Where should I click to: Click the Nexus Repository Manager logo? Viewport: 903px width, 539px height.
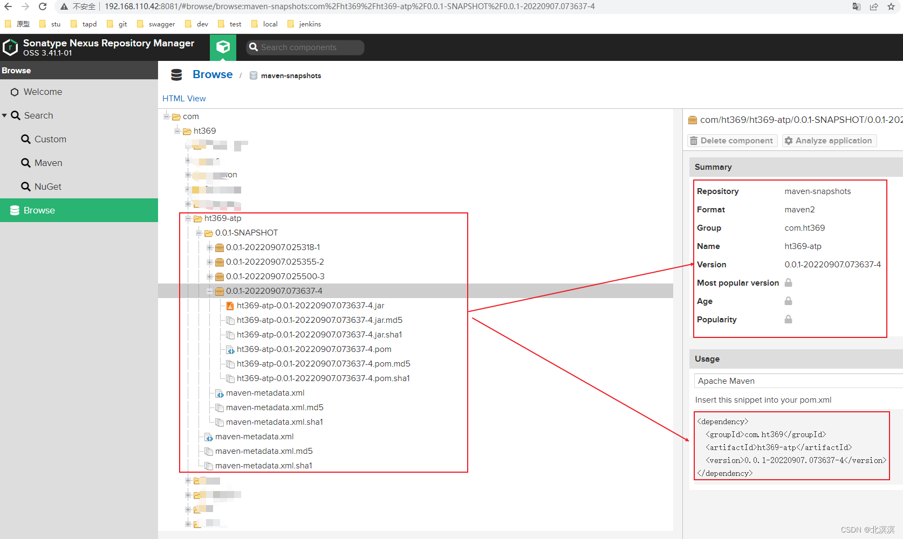pyautogui.click(x=10, y=47)
